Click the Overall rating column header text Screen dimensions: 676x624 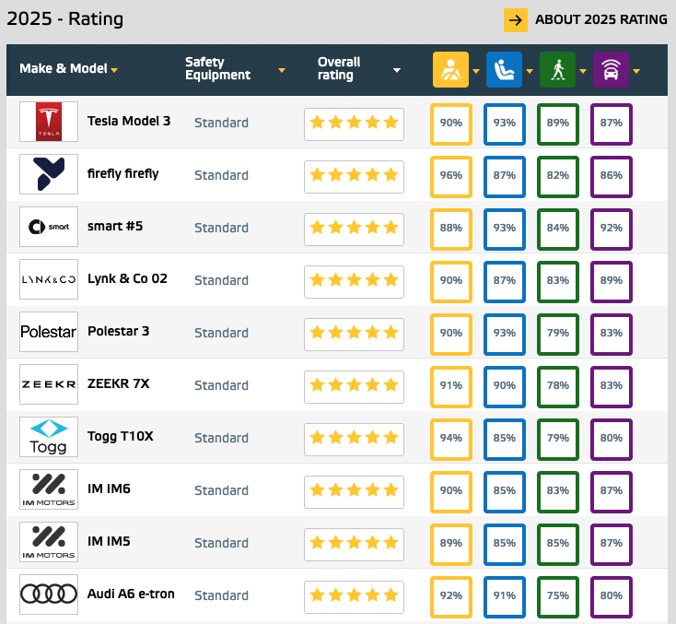pyautogui.click(x=339, y=68)
